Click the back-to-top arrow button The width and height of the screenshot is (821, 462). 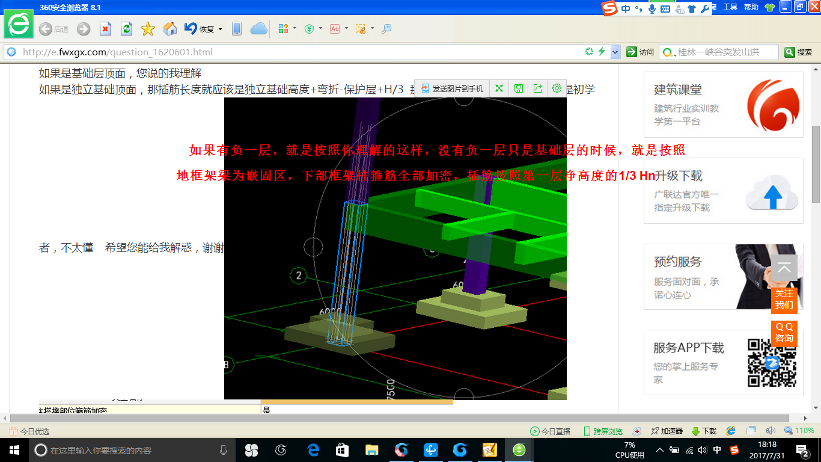click(x=784, y=268)
